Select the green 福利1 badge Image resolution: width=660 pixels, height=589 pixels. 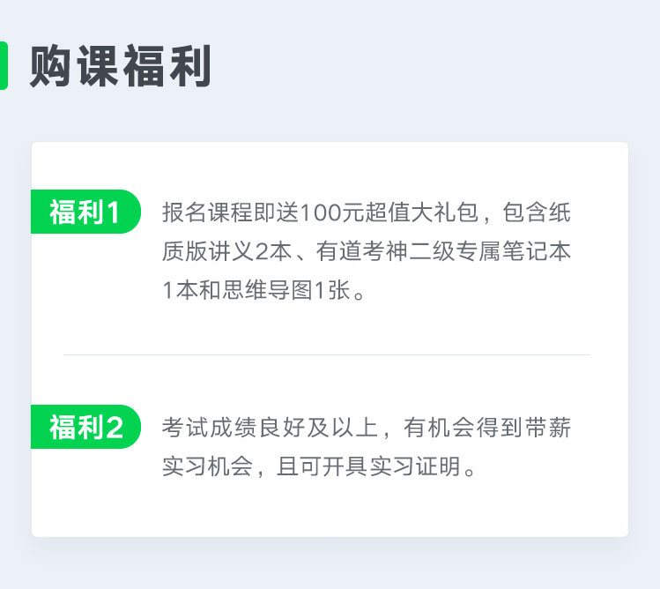coord(85,212)
